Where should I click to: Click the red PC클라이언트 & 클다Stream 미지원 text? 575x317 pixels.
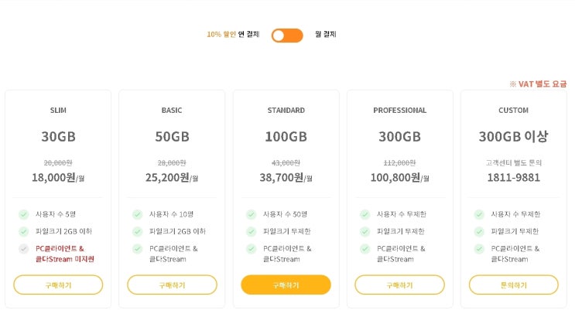[x=64, y=254]
